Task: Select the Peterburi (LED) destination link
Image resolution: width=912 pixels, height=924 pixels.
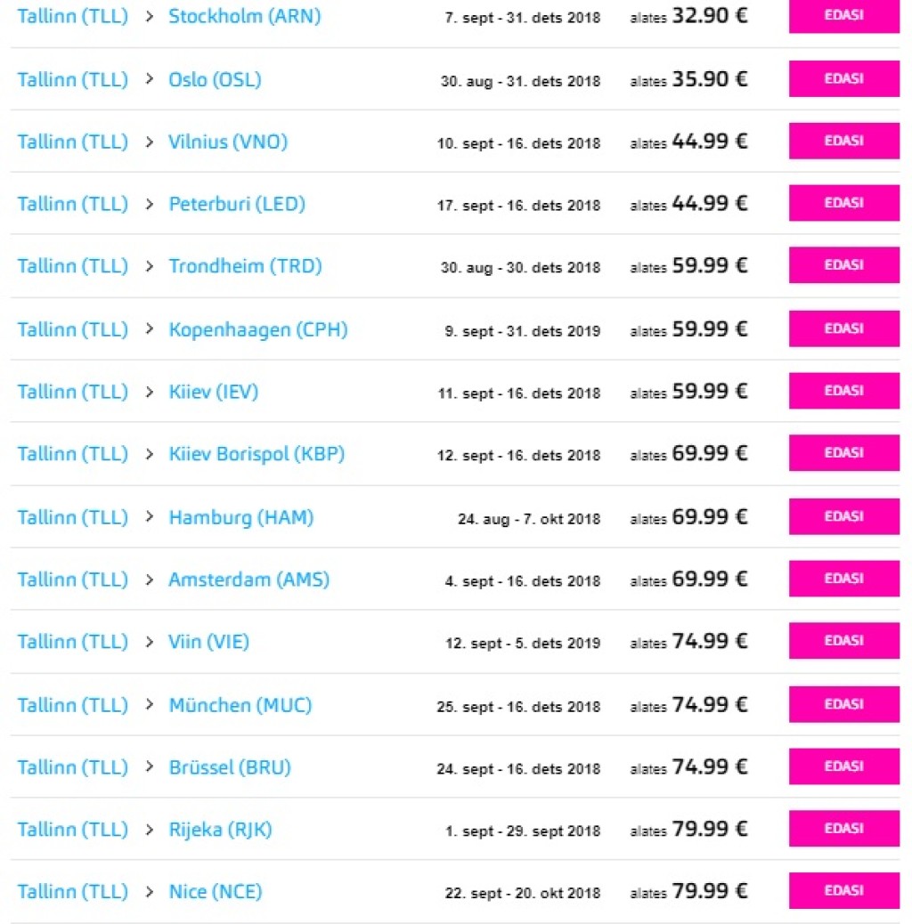Action: 237,205
